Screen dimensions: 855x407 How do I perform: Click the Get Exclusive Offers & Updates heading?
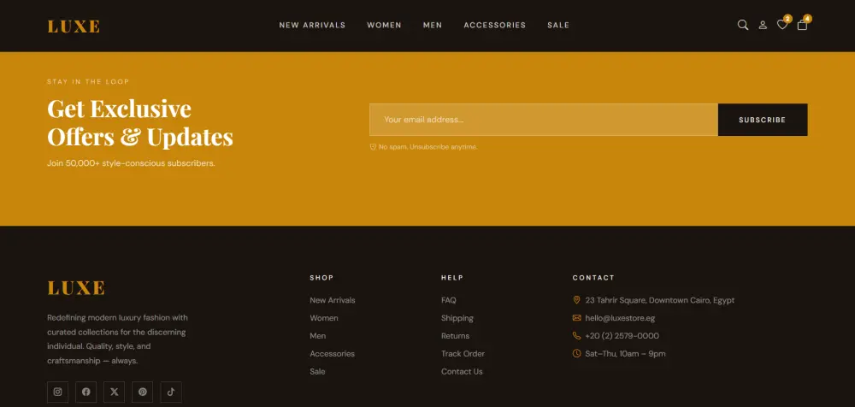point(140,123)
